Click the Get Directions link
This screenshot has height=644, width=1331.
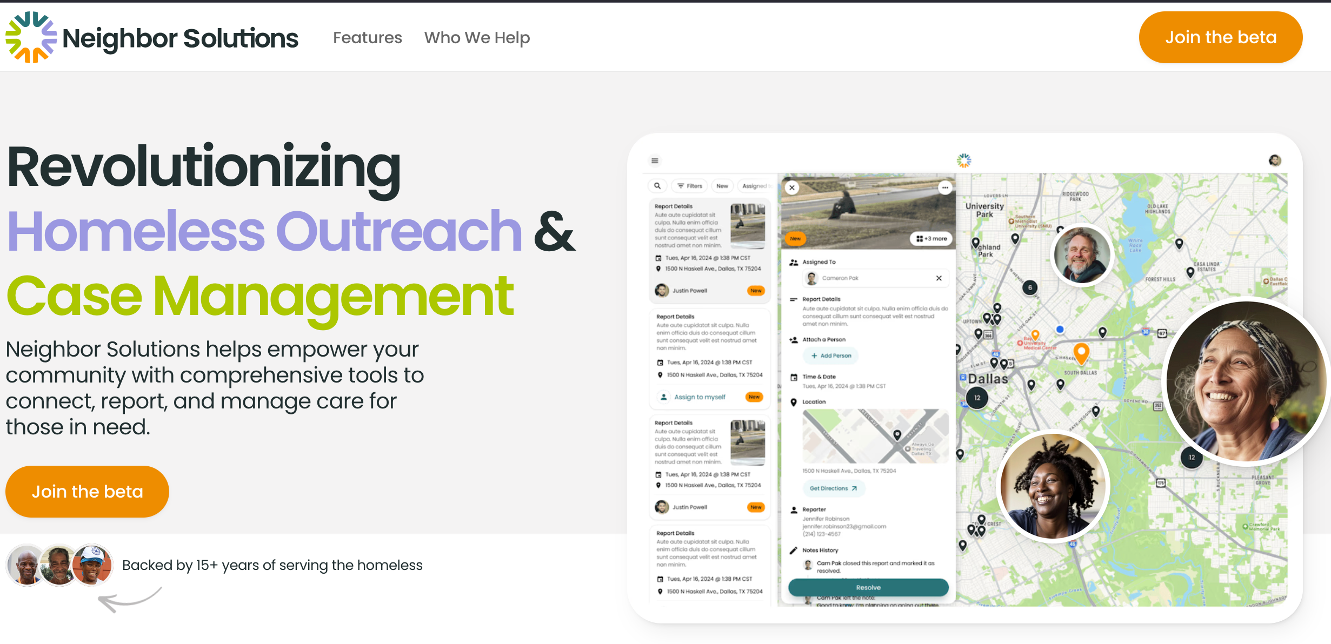[x=833, y=488]
